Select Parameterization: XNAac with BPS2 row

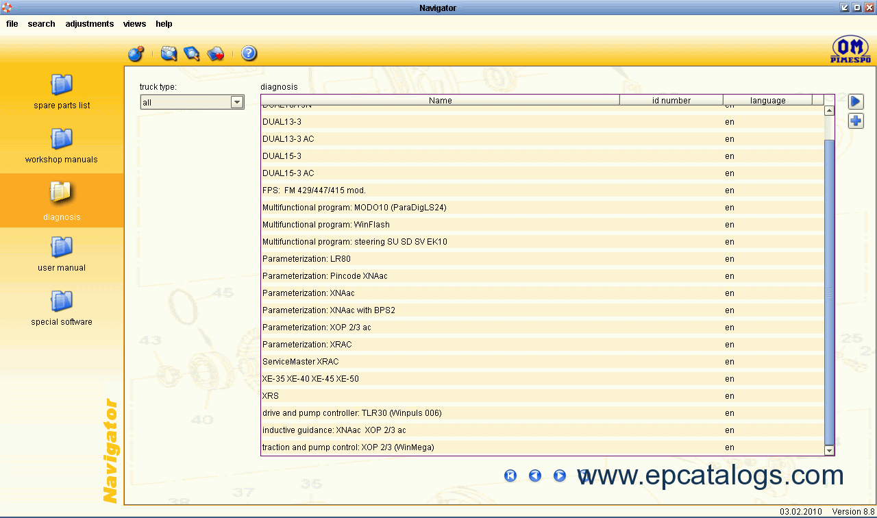(543, 310)
